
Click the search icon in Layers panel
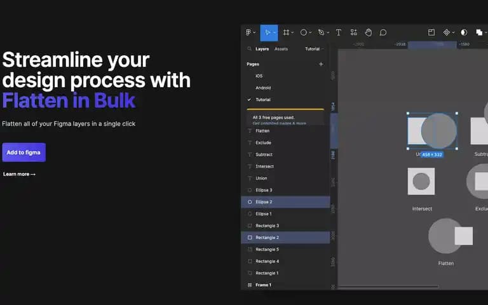(250, 49)
